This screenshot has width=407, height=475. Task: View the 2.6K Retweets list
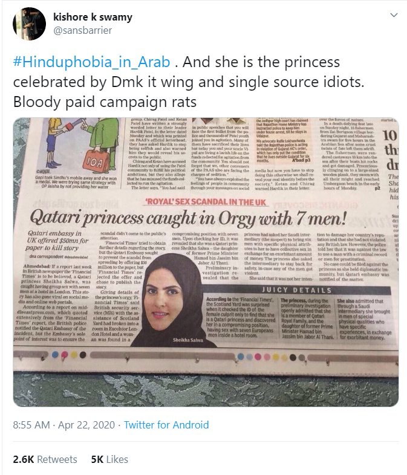(45, 459)
